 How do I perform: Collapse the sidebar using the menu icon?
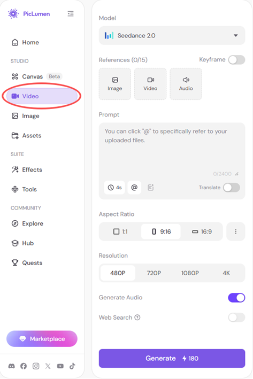coord(71,14)
